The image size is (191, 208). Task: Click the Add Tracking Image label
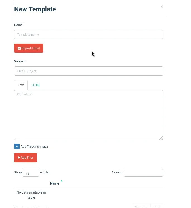tap(34, 146)
